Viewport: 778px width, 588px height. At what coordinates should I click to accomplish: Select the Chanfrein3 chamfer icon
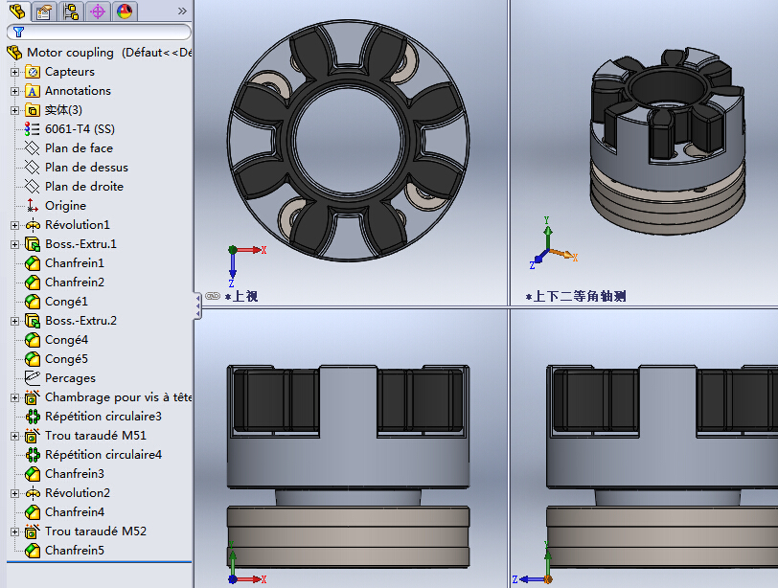click(x=33, y=474)
